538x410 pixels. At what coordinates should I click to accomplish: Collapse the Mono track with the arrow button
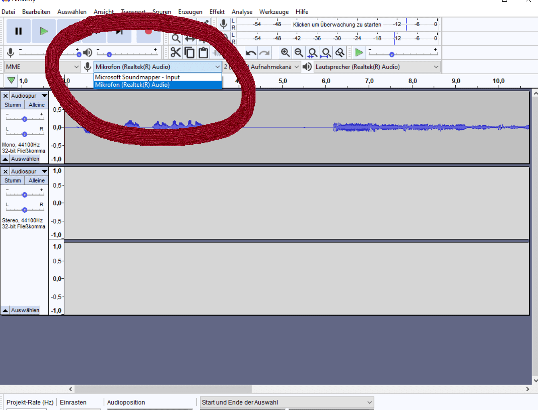[5, 159]
